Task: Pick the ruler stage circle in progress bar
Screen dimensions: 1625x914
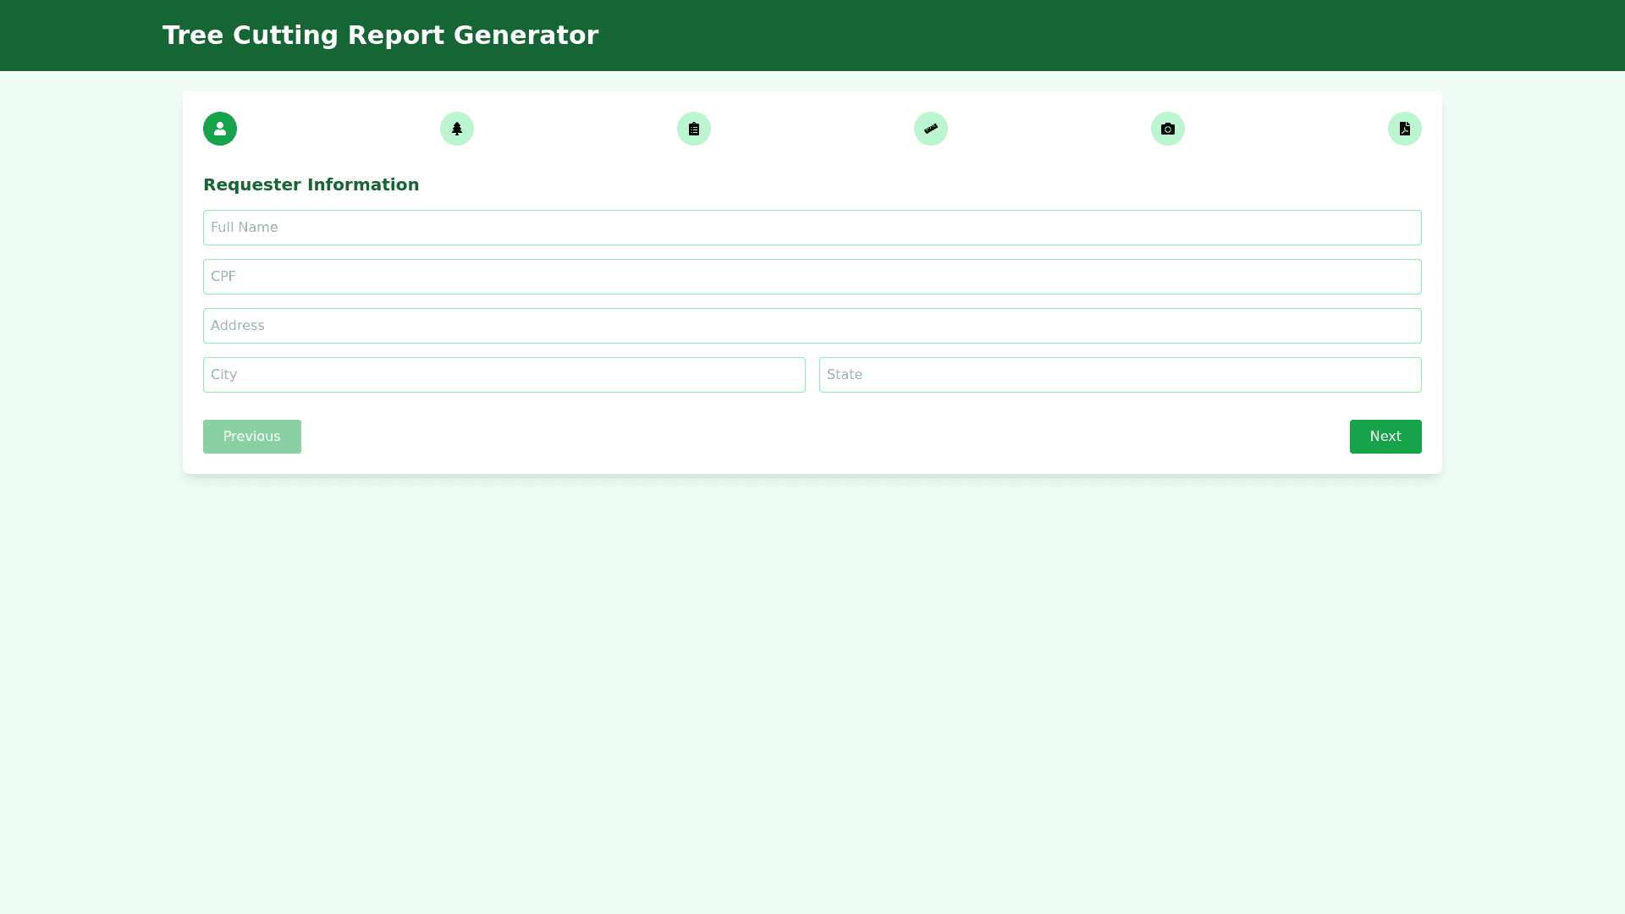Action: pos(931,129)
